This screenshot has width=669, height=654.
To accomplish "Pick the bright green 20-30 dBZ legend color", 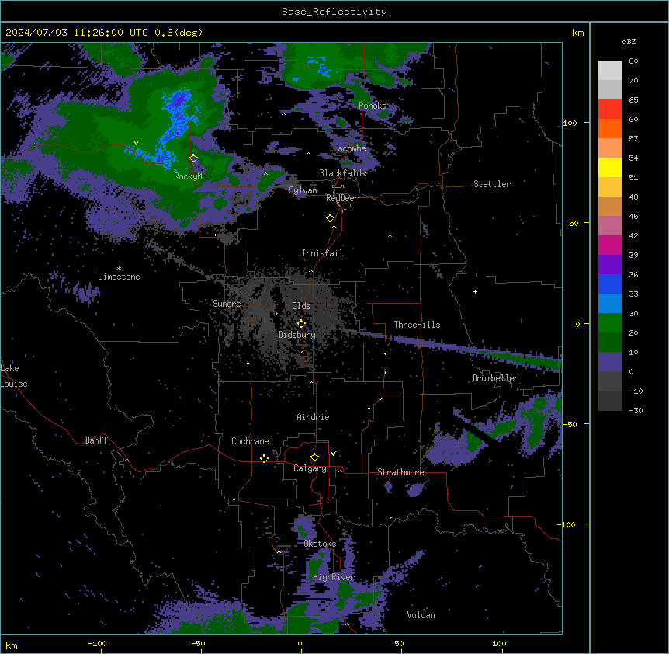I will coord(610,323).
